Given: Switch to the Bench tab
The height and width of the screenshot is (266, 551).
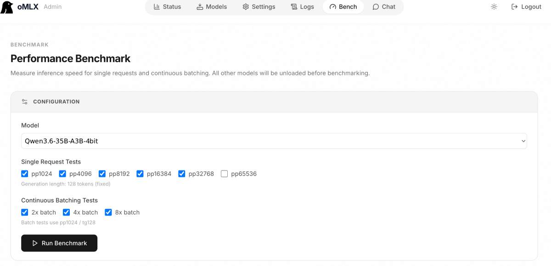Looking at the screenshot, I should 343,7.
